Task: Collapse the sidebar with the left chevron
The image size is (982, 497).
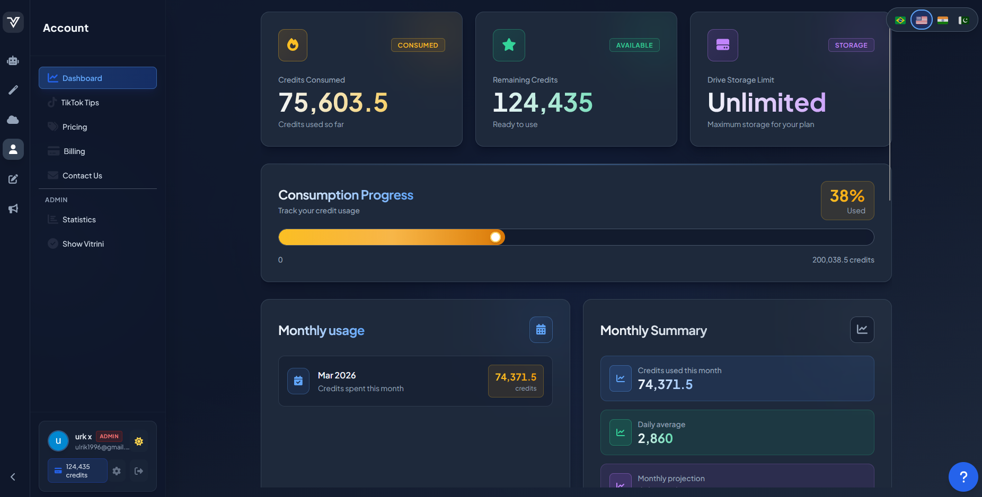Action: 13,477
